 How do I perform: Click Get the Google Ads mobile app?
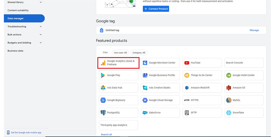[26, 132]
